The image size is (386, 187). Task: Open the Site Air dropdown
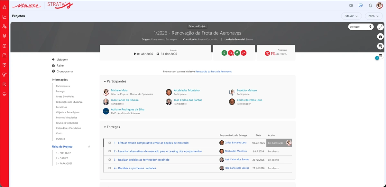pos(351,16)
